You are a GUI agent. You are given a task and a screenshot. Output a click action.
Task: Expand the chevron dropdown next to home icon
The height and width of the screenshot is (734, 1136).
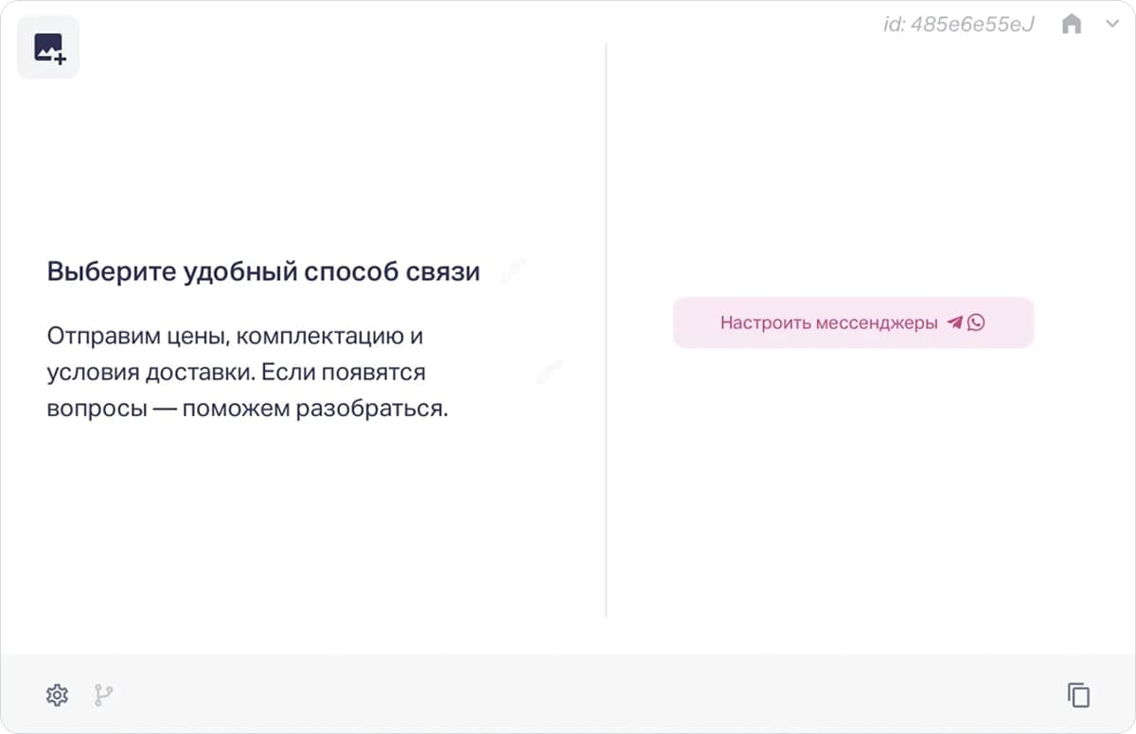tap(1112, 25)
